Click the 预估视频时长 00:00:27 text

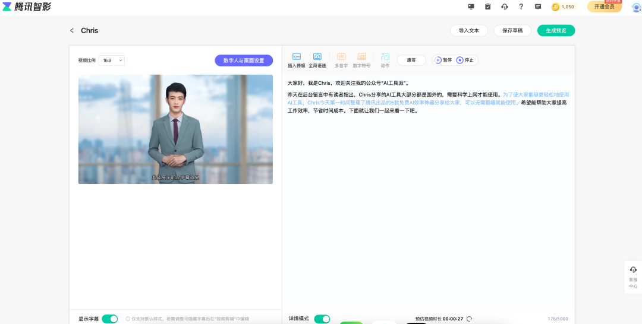(x=439, y=319)
